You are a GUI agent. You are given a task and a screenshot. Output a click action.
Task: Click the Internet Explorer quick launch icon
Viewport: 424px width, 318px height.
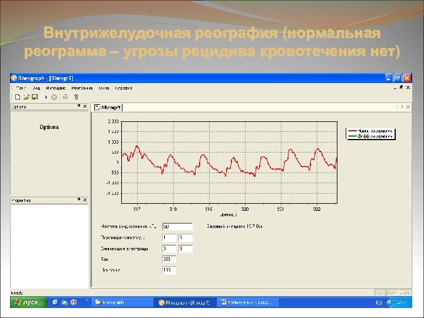55,302
